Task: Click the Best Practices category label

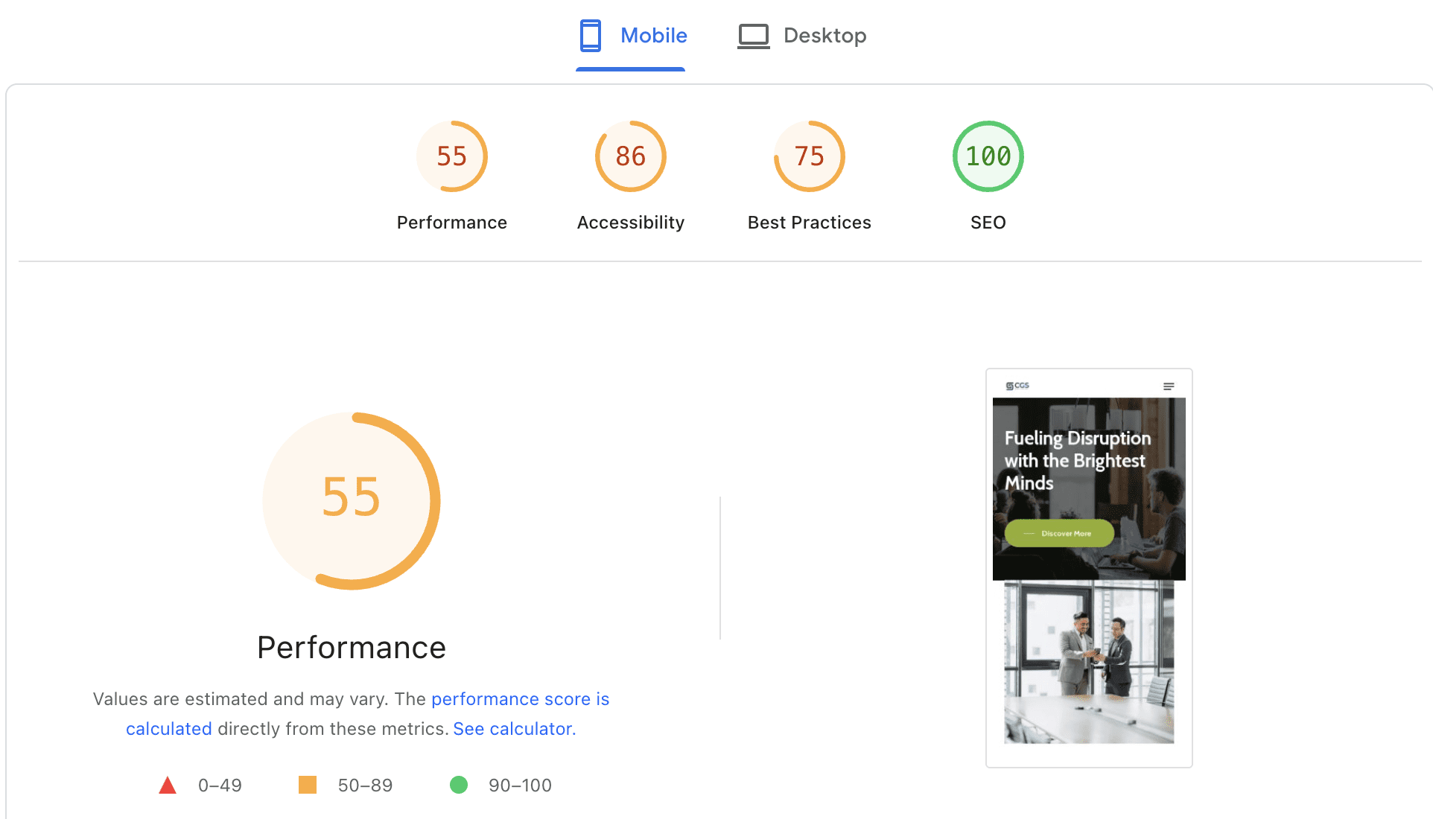Action: tap(809, 223)
